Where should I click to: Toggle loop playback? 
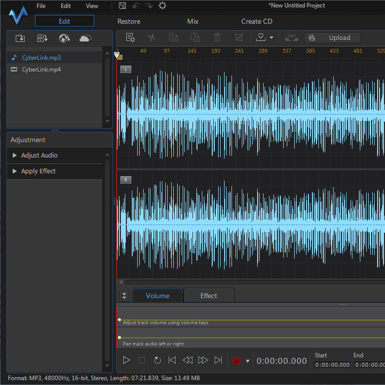[157, 360]
